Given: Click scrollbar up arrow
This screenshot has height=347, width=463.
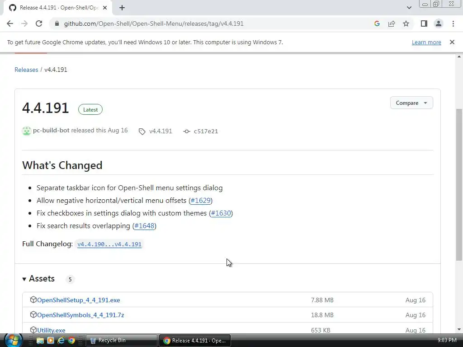Looking at the screenshot, I should click(459, 56).
